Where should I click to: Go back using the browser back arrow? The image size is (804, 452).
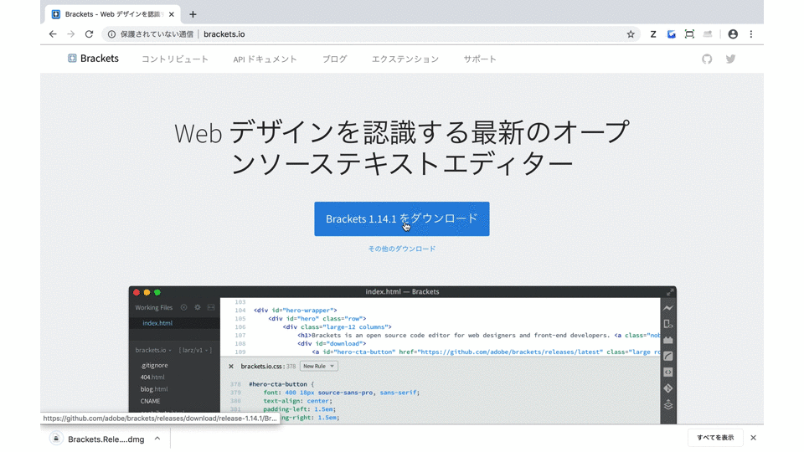[53, 33]
